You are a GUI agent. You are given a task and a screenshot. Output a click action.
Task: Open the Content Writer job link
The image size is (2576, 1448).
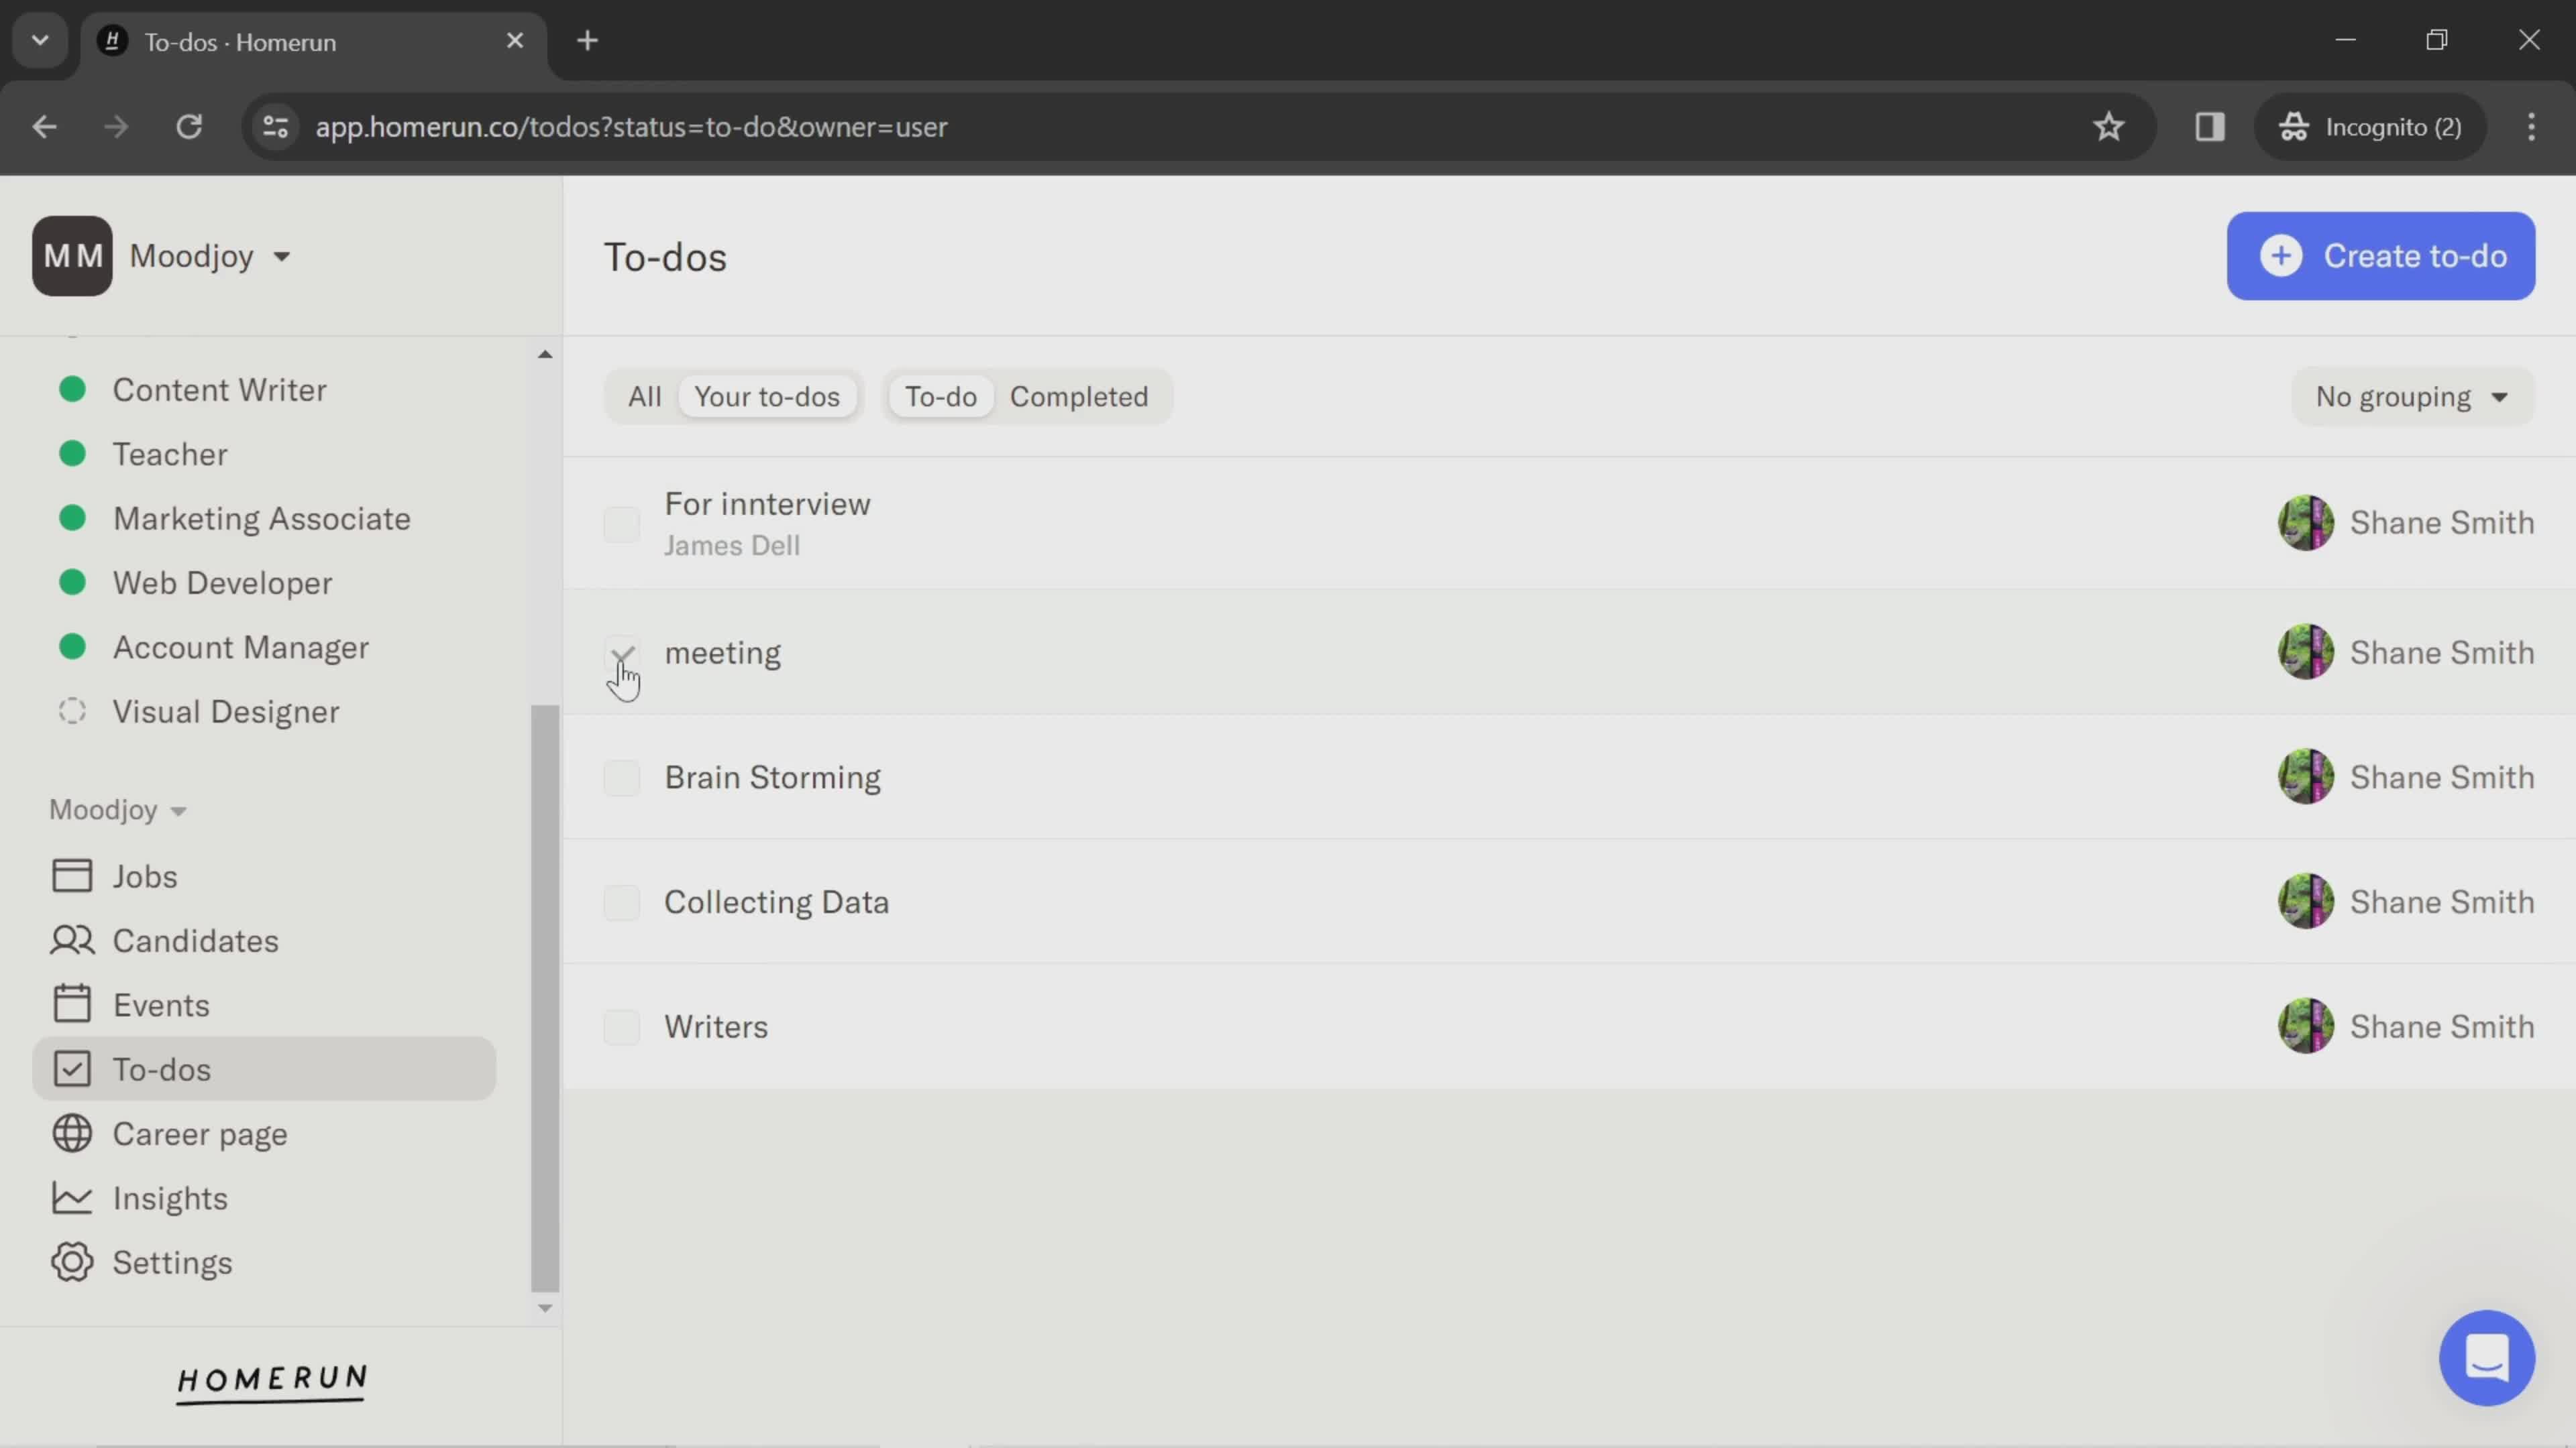click(219, 389)
